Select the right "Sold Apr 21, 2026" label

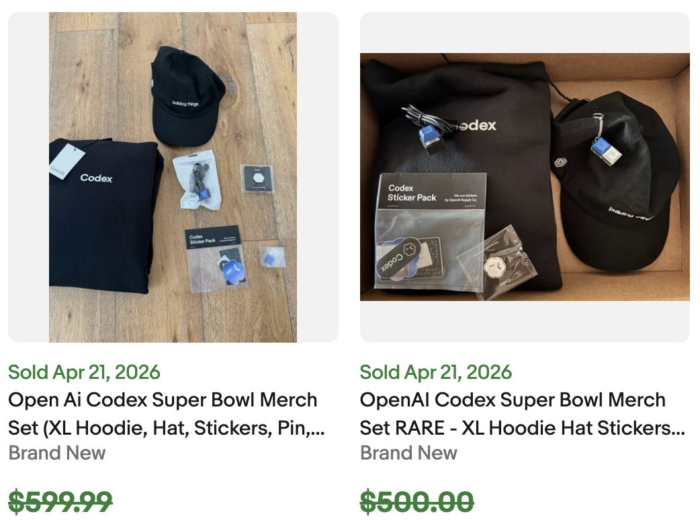tap(436, 372)
